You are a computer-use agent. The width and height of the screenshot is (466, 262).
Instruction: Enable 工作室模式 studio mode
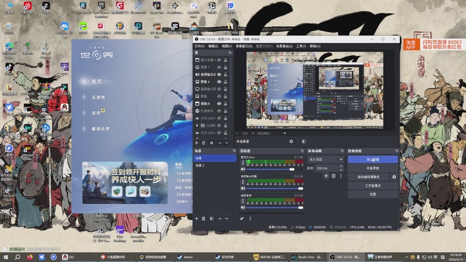373,186
